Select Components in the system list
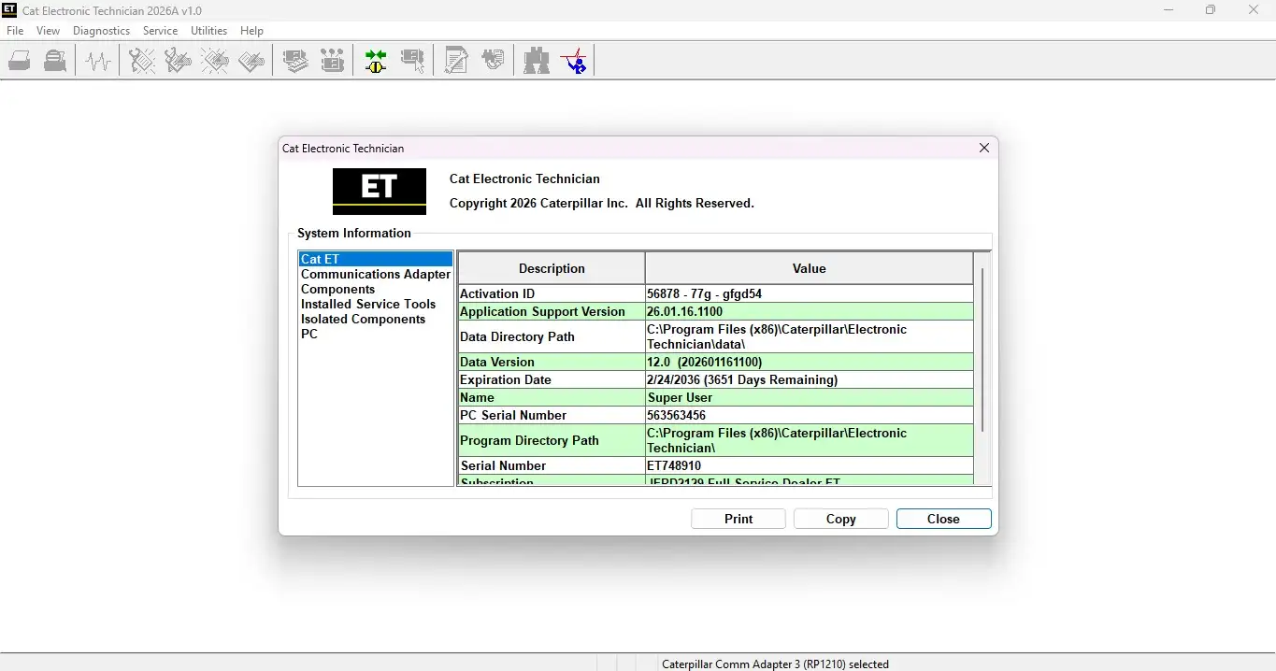 (376, 289)
